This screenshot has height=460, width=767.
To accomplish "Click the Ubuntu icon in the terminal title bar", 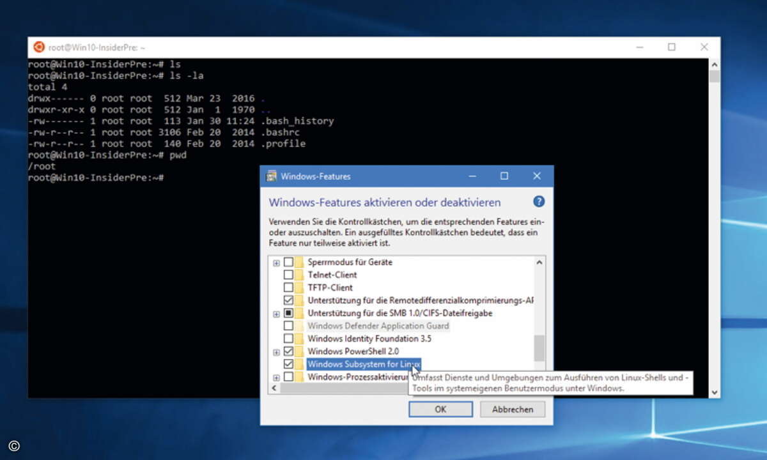I will [39, 47].
